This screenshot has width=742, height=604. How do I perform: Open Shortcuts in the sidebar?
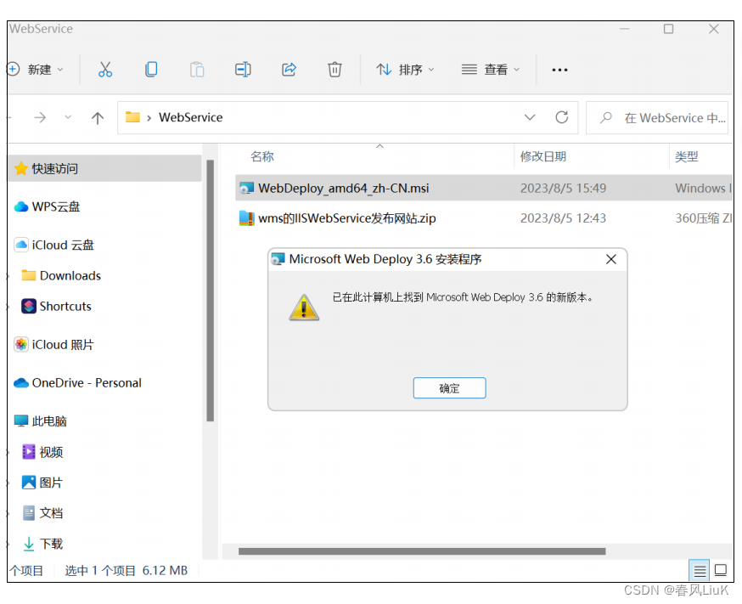coord(57,307)
